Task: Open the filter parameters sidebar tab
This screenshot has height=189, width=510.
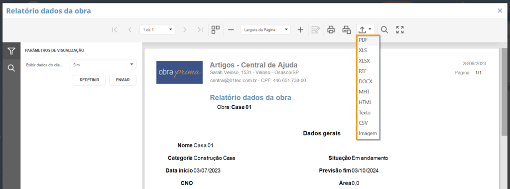Action: tap(11, 51)
